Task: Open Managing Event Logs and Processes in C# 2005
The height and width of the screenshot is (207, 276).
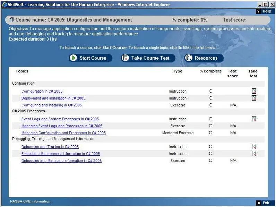Action: click(x=62, y=126)
